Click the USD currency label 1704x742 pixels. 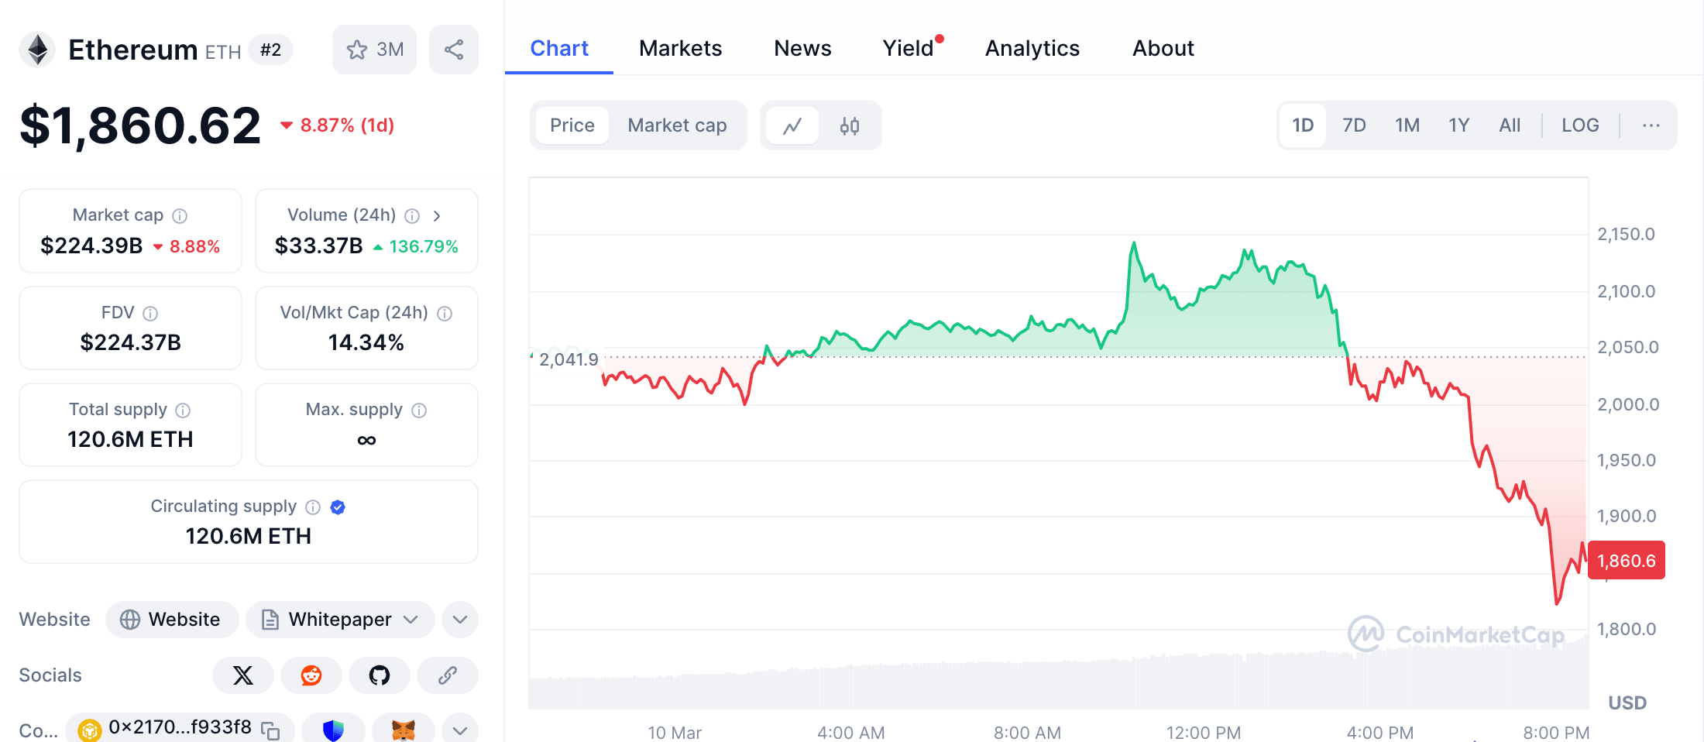(x=1627, y=702)
